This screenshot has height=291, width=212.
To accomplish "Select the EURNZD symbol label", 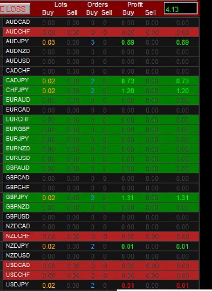I will [18, 149].
